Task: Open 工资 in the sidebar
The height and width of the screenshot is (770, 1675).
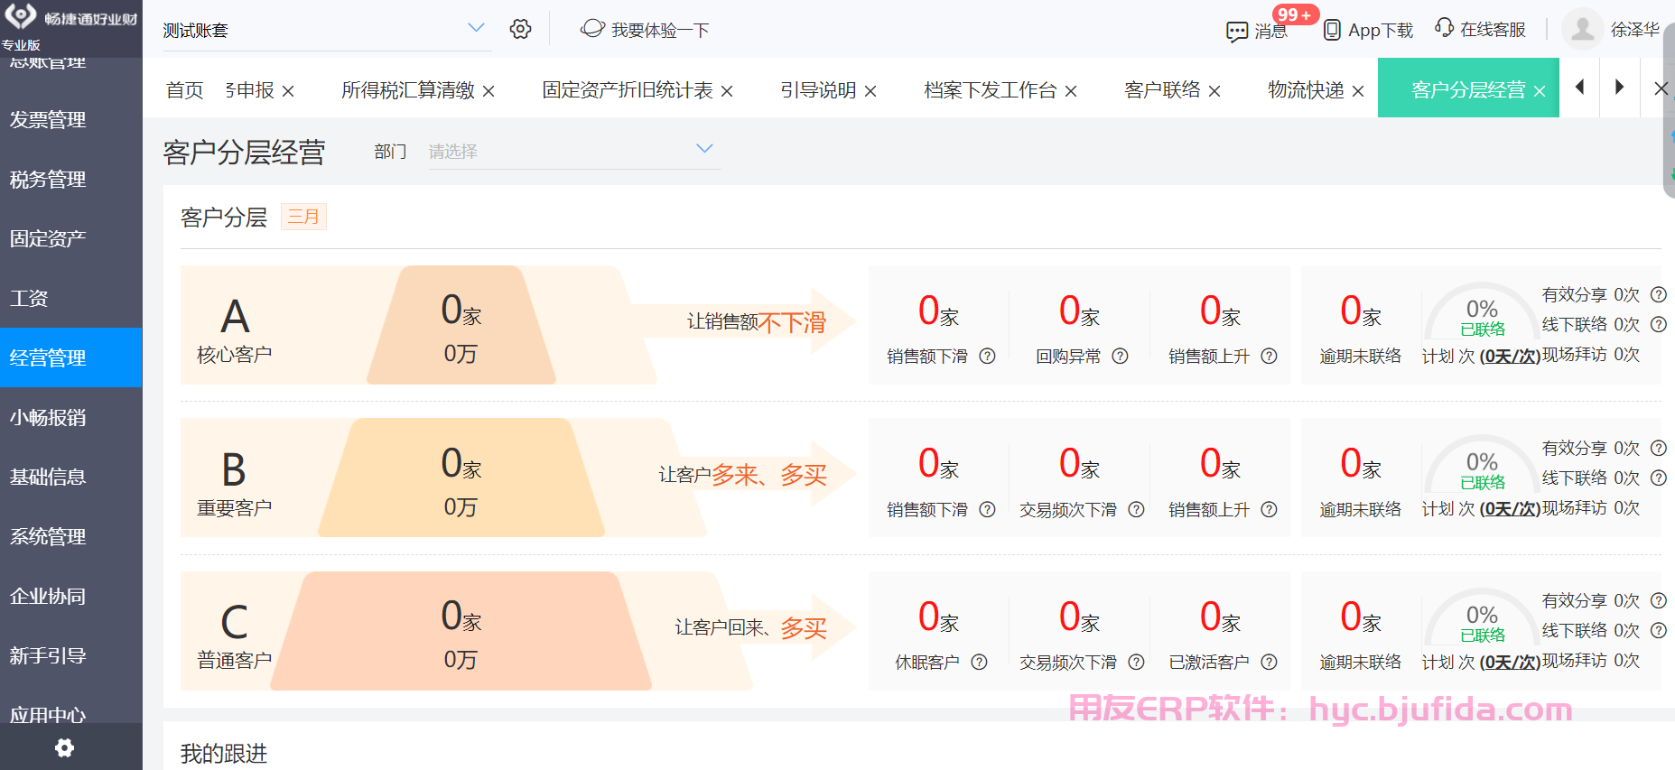Action: [71, 298]
